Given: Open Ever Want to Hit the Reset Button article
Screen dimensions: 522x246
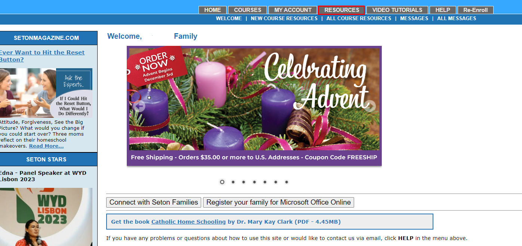Looking at the screenshot, I should (x=42, y=56).
